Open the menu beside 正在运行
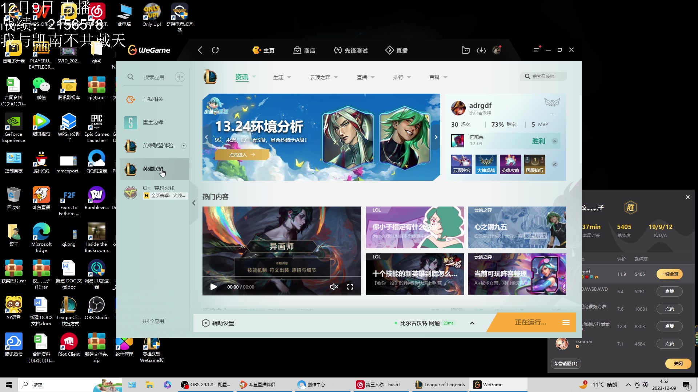This screenshot has height=392, width=698. [x=566, y=322]
